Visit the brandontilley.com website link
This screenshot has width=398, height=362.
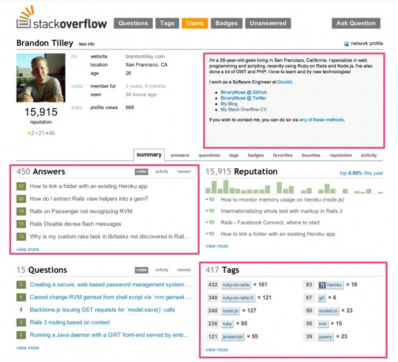[145, 56]
